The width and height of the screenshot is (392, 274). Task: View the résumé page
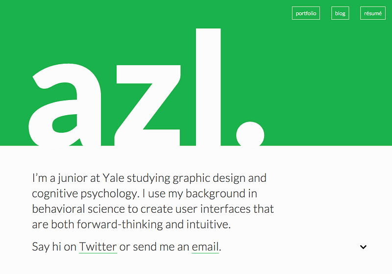pyautogui.click(x=373, y=13)
